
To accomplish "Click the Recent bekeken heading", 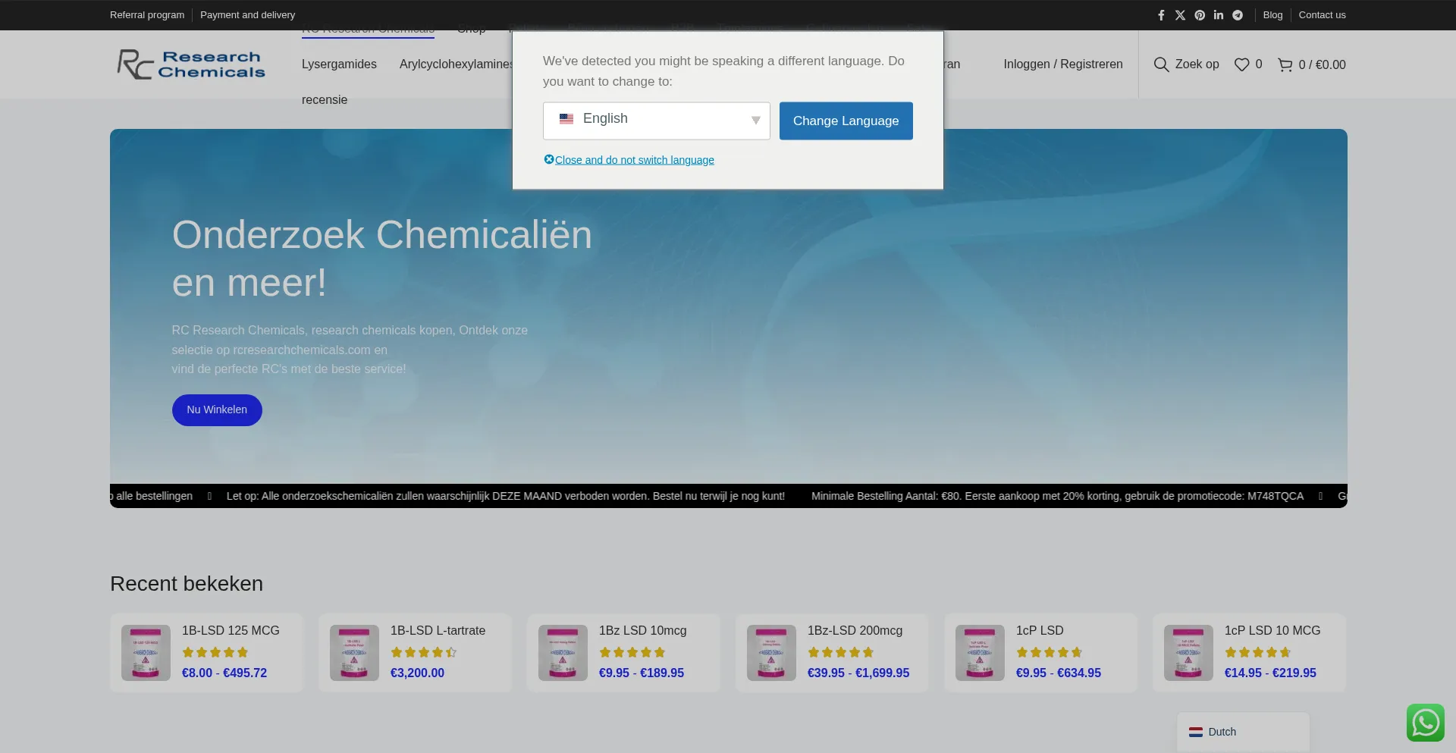I will [187, 584].
